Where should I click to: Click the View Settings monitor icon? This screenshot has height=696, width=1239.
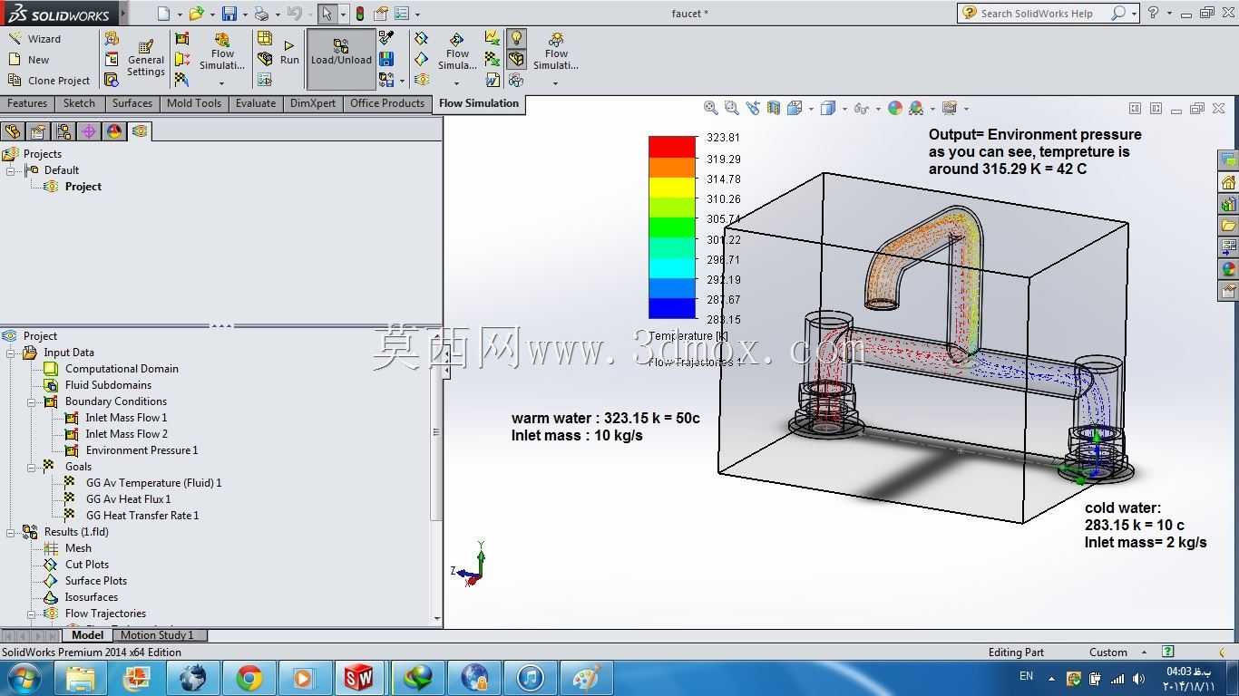(950, 108)
